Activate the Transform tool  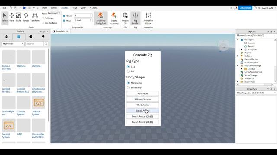coord(35,18)
